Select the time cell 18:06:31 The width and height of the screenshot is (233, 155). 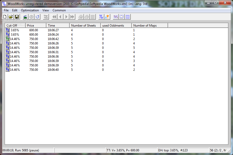click(x=53, y=52)
